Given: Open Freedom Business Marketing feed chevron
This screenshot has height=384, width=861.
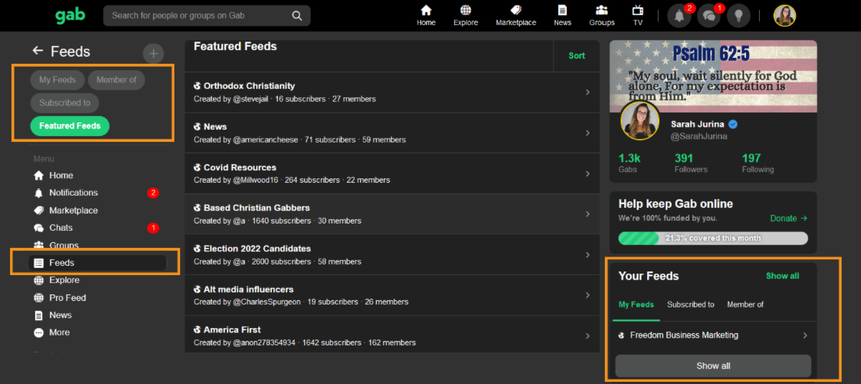Looking at the screenshot, I should pyautogui.click(x=805, y=335).
